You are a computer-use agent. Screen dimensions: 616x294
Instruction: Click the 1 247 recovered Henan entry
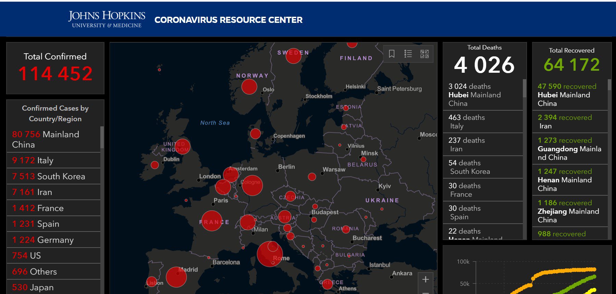pos(570,180)
